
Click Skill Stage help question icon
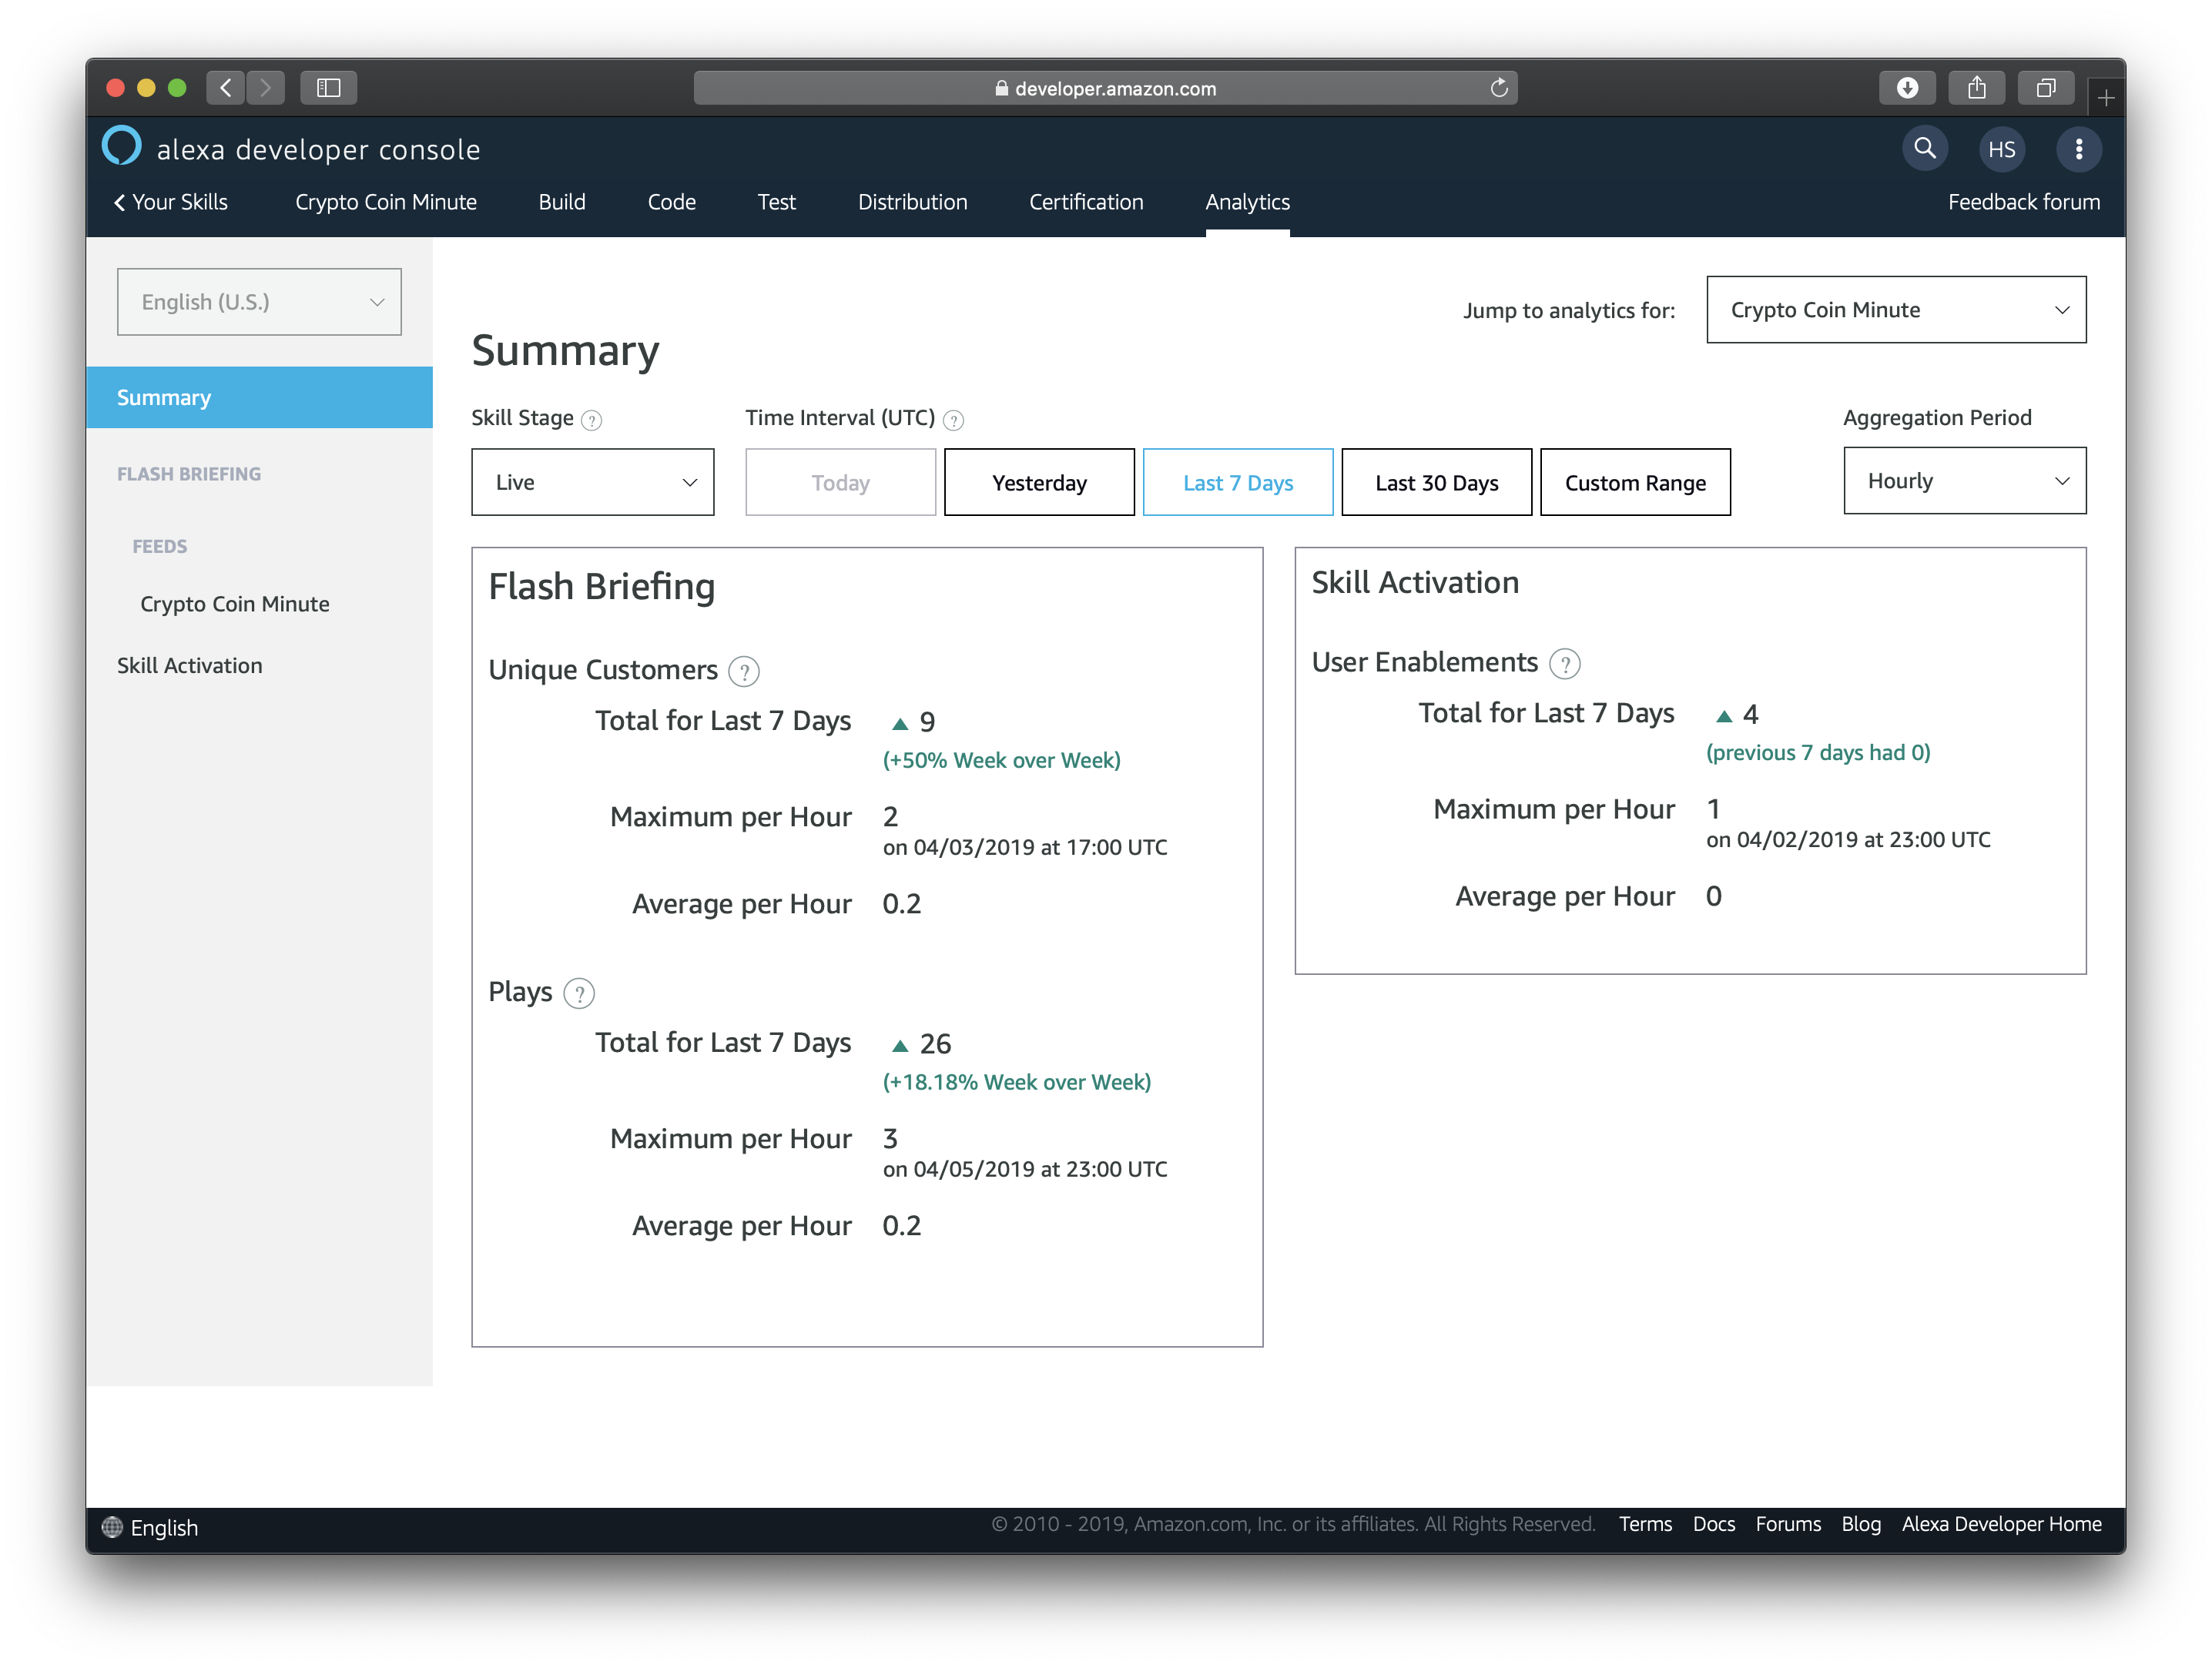591,420
